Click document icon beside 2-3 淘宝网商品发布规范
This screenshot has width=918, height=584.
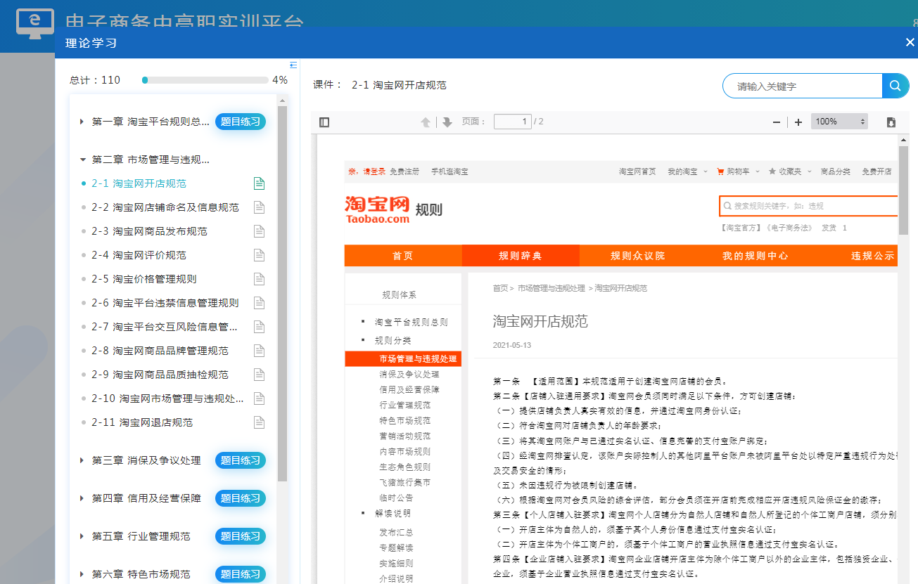pos(259,231)
